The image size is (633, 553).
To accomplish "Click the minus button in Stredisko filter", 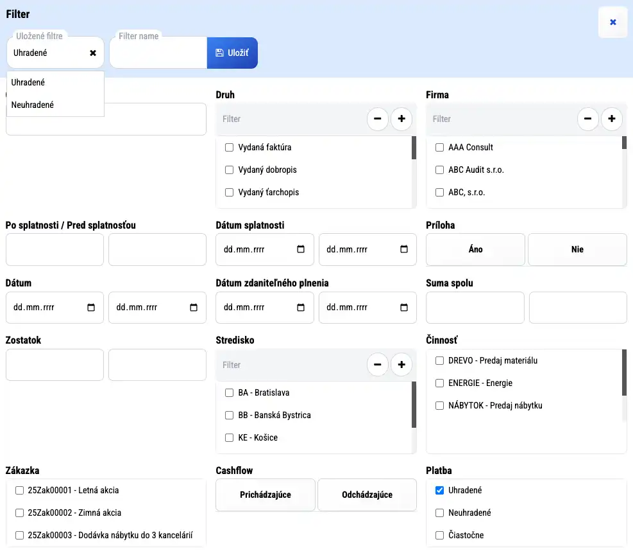I will 377,365.
